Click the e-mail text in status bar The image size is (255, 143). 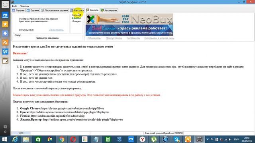(164, 133)
